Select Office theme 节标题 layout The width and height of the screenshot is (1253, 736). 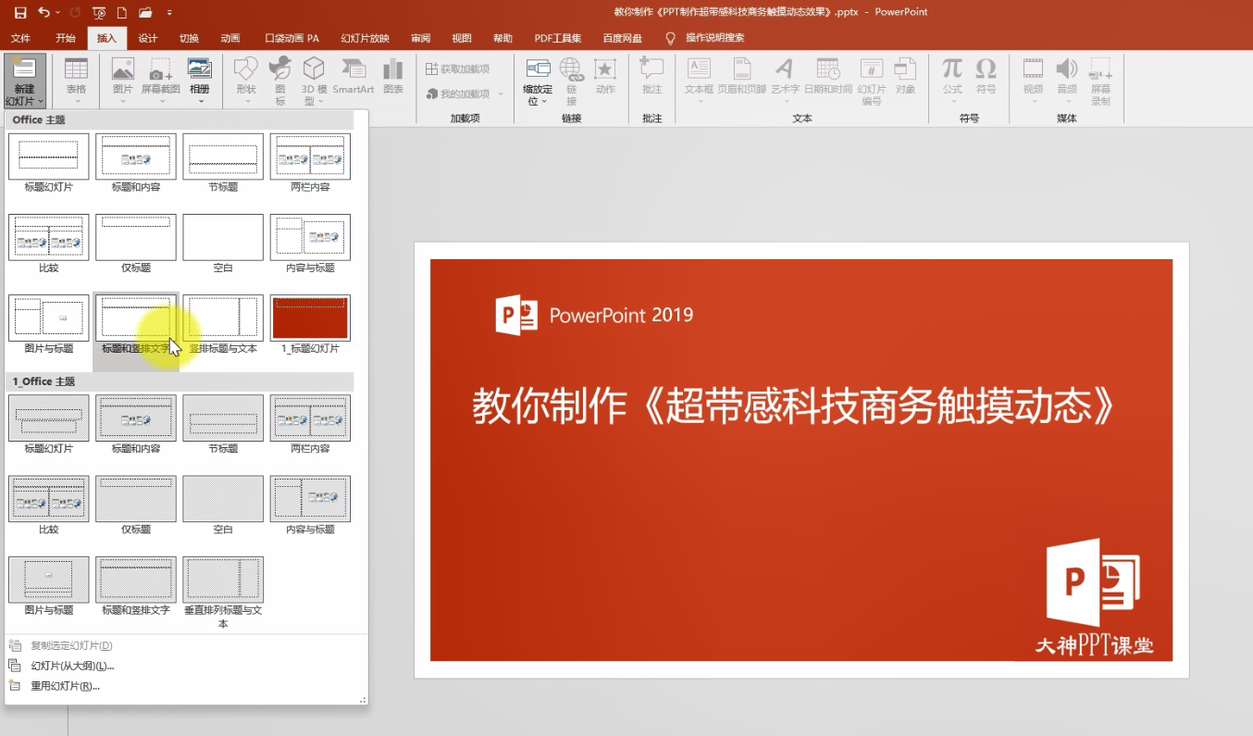tap(223, 163)
